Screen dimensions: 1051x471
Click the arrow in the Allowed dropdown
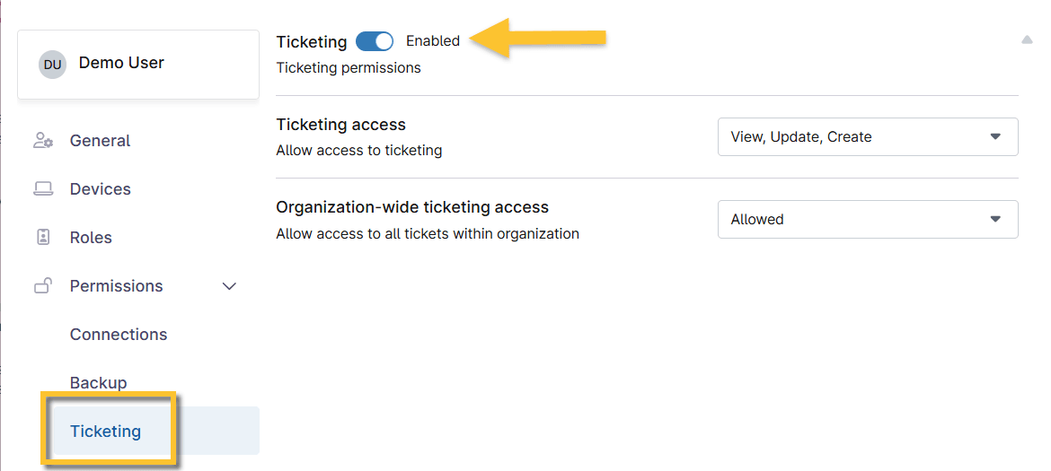click(995, 220)
